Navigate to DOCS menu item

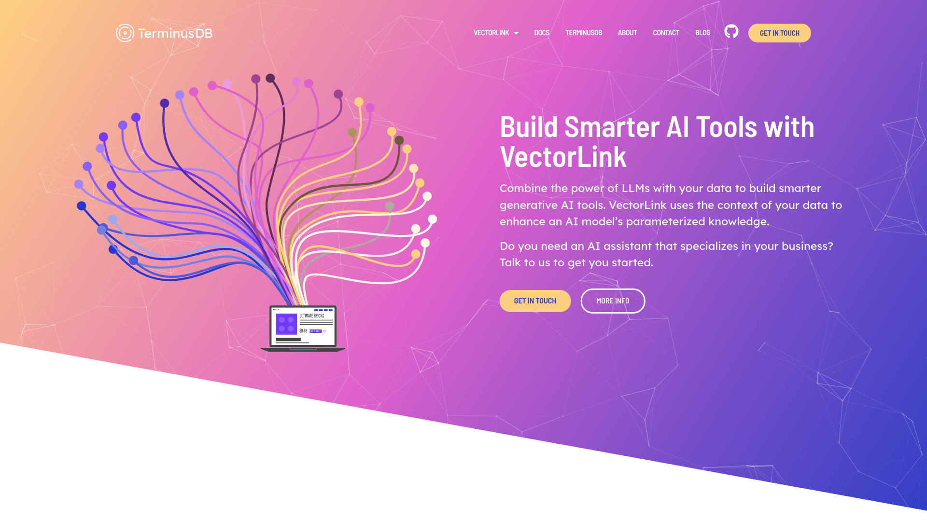(x=542, y=32)
